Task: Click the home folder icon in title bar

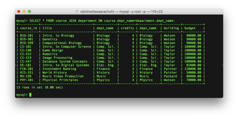Action: 77,12
